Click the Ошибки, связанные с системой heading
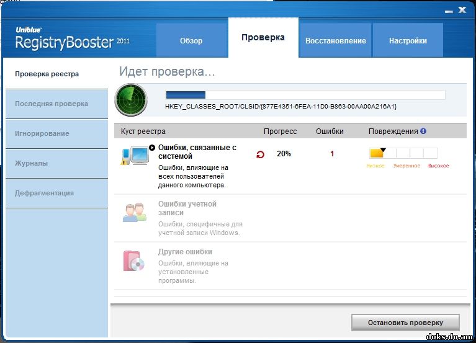 click(197, 152)
